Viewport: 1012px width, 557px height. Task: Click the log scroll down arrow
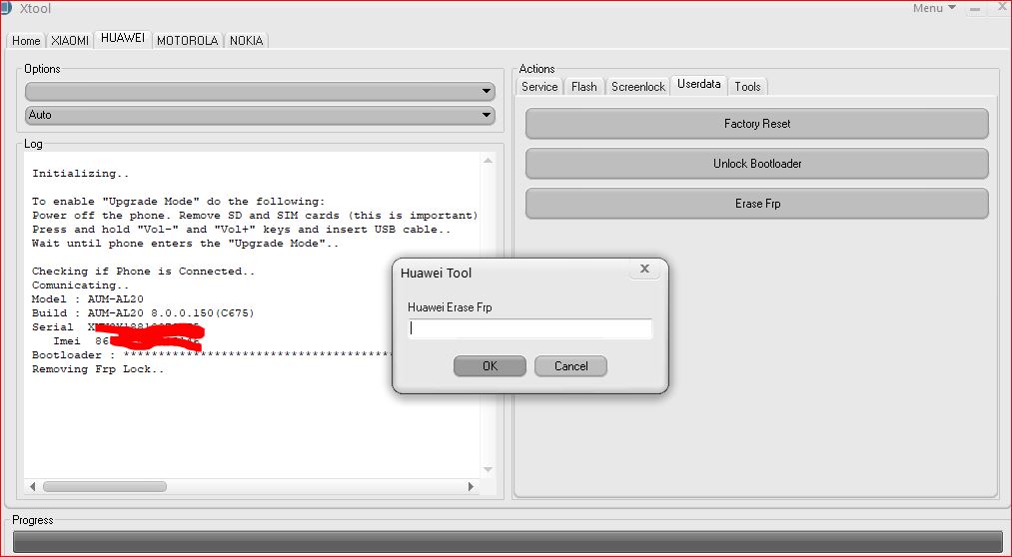point(488,469)
